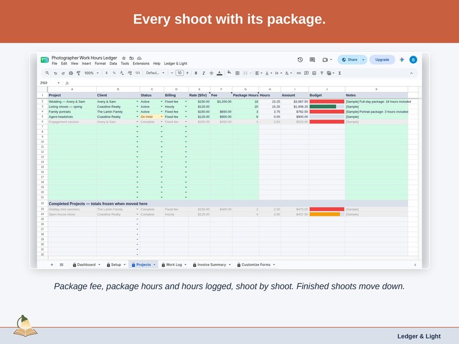
Task: Click the insert chart icon
Action: [314, 73]
